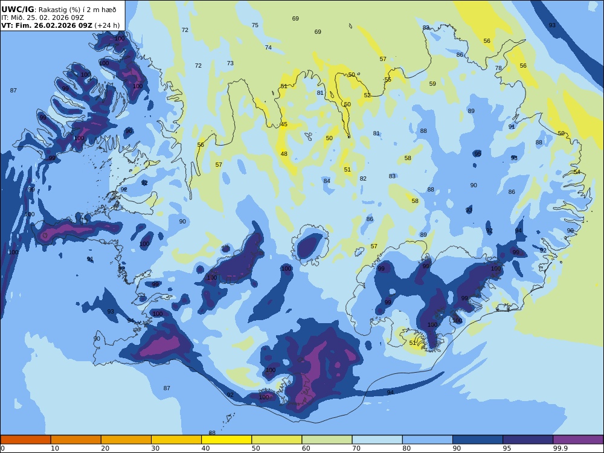This screenshot has height=453, width=604.
Task: Click the 'UWC/IG' title text
Action: [18, 10]
